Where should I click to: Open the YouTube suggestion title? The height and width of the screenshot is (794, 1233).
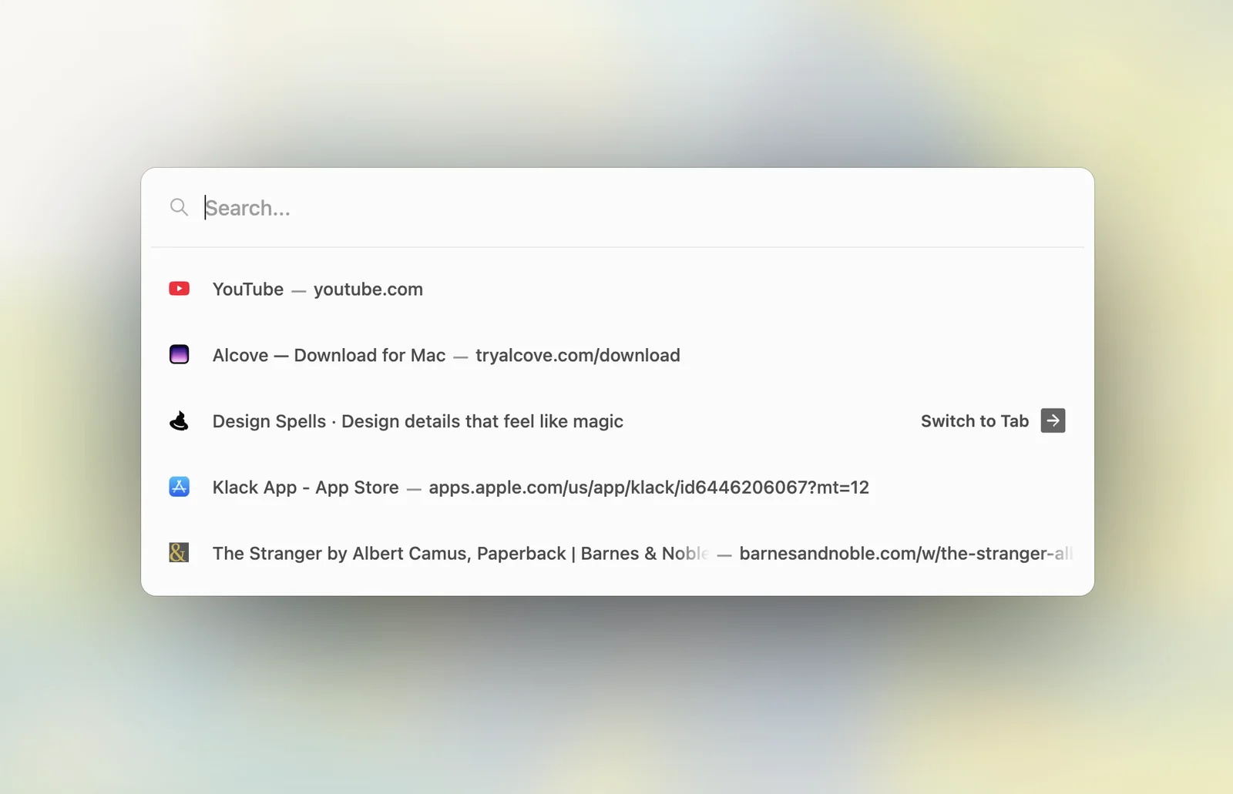(x=248, y=289)
